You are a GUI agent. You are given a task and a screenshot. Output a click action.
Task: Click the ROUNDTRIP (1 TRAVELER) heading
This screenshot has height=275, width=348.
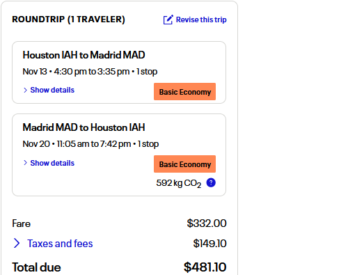68,19
